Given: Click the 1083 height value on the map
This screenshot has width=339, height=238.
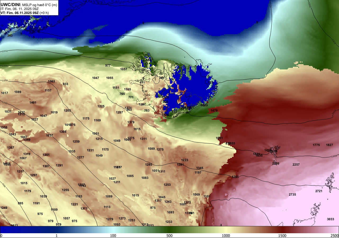Looking at the screenshot, I should click(x=145, y=178).
